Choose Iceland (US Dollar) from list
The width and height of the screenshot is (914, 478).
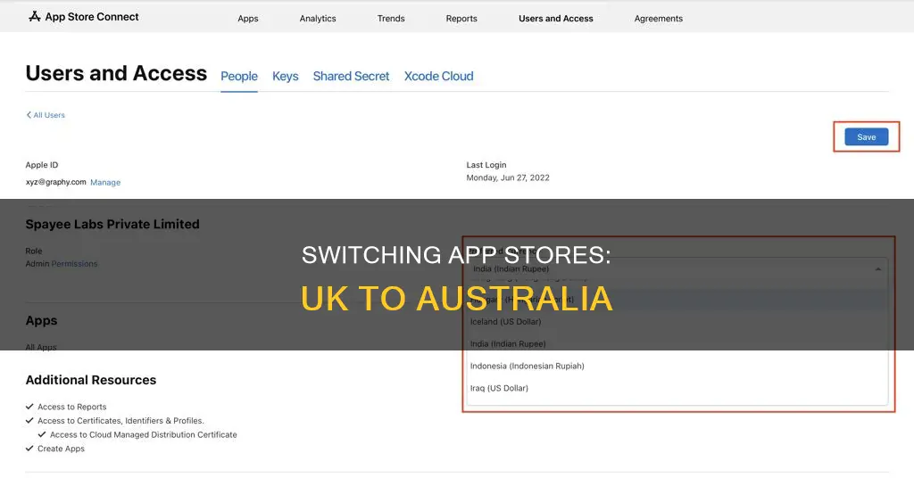click(506, 321)
